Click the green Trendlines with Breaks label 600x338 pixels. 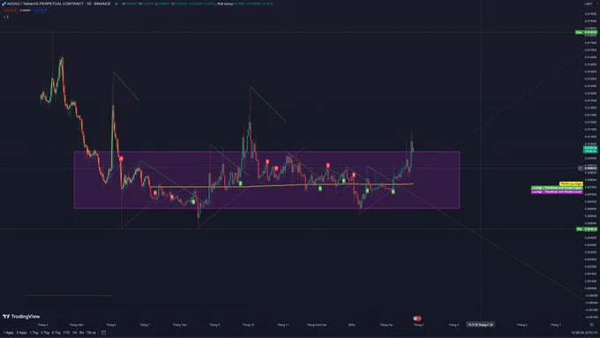[557, 188]
